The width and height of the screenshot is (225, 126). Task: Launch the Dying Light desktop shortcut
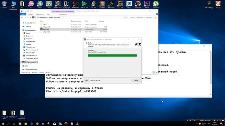(66, 5)
